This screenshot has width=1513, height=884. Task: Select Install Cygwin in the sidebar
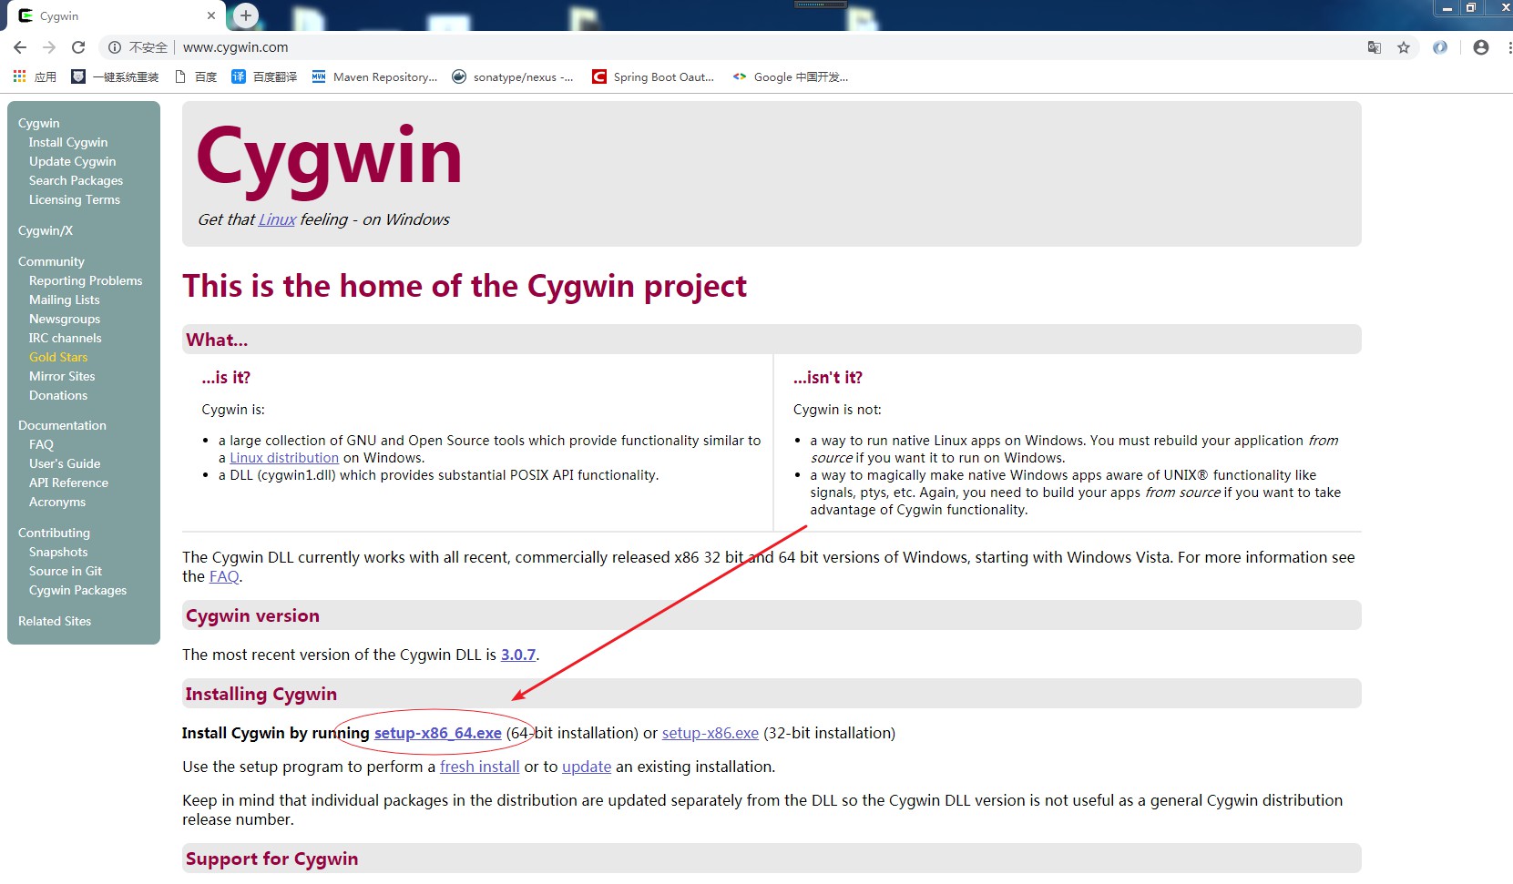coord(67,142)
